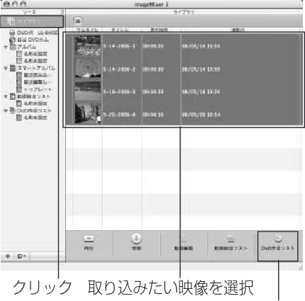305x301 pixels.
Task: Click the duration cell of clip 5-14-2006-1
Action: point(153,46)
